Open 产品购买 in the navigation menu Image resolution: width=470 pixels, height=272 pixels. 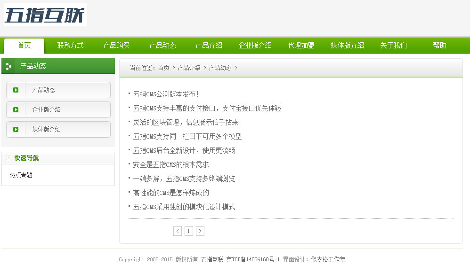click(x=116, y=46)
